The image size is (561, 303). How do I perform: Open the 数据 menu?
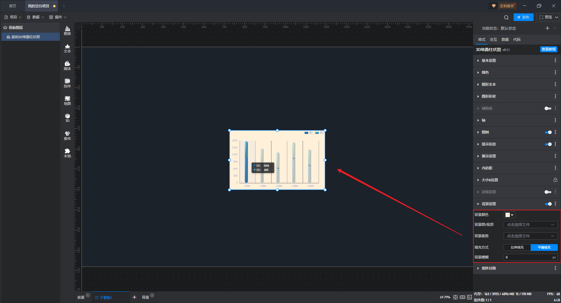[x=36, y=17]
